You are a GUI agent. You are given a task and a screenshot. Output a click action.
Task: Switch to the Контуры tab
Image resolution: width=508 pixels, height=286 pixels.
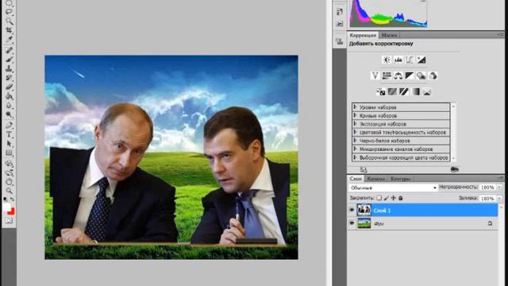(x=400, y=179)
